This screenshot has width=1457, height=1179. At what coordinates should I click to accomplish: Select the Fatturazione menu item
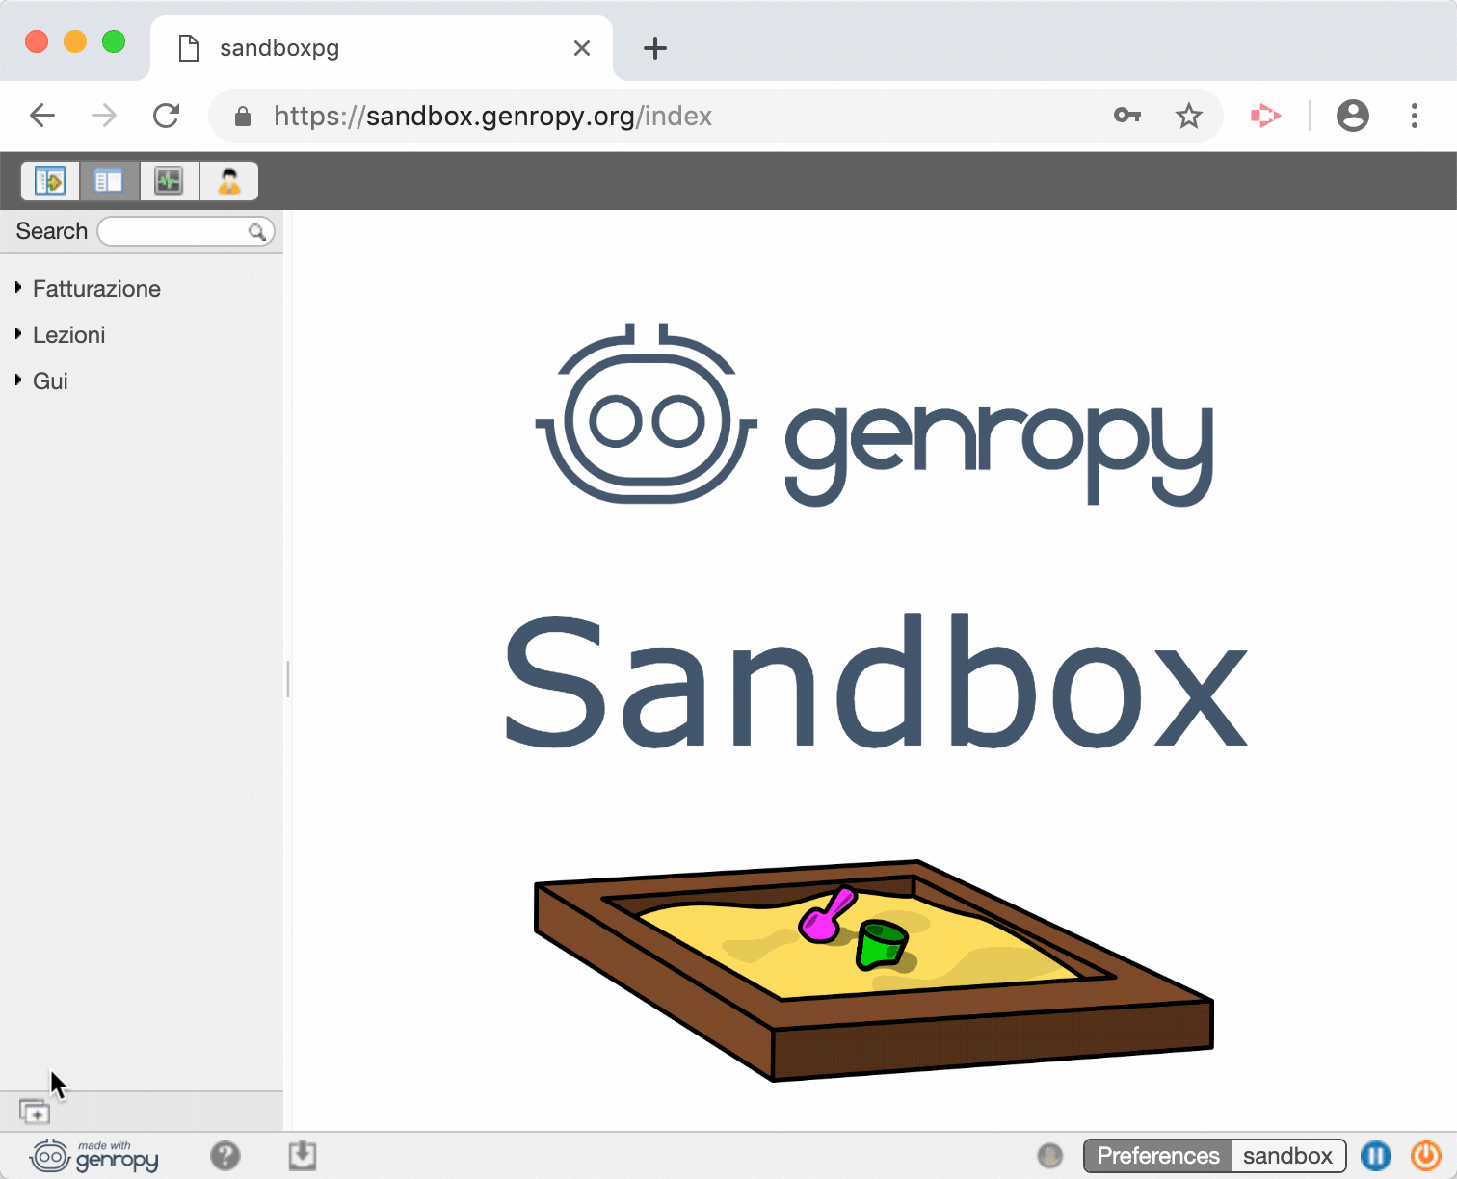(96, 289)
